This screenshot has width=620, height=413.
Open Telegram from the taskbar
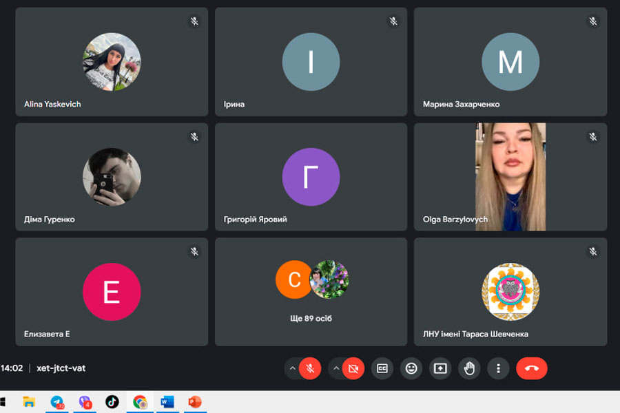[57, 402]
